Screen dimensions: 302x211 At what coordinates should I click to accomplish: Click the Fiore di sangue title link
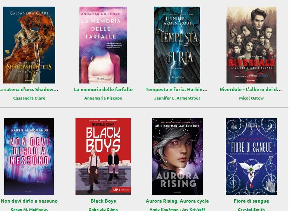click(x=251, y=201)
